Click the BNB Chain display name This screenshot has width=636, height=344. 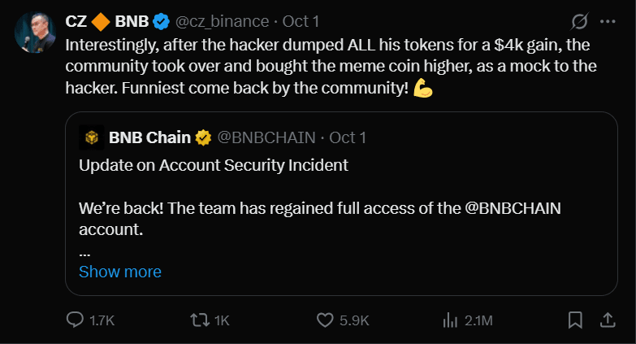tap(149, 137)
